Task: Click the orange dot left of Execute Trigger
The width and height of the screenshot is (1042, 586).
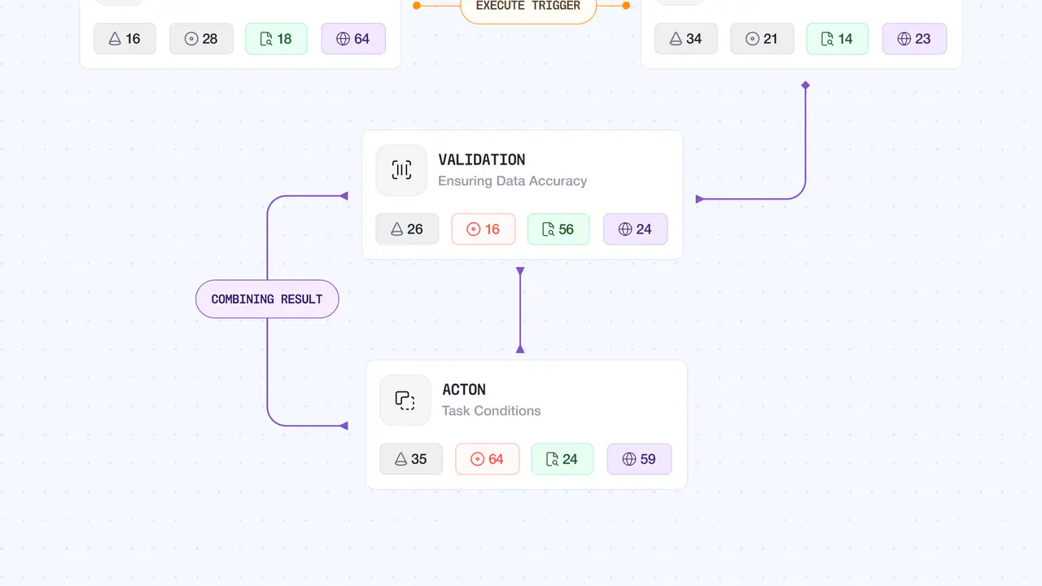Action: (417, 5)
